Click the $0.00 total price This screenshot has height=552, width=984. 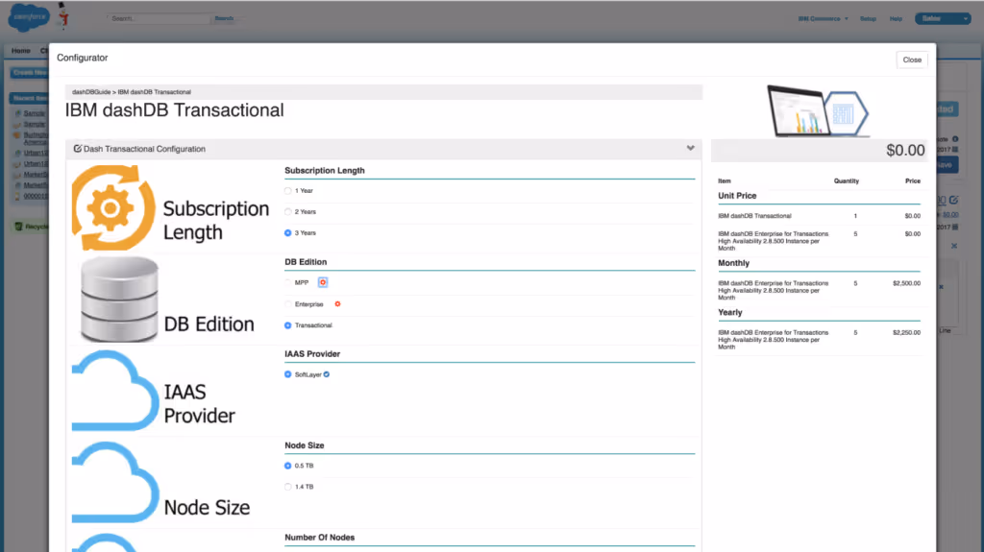pos(905,151)
